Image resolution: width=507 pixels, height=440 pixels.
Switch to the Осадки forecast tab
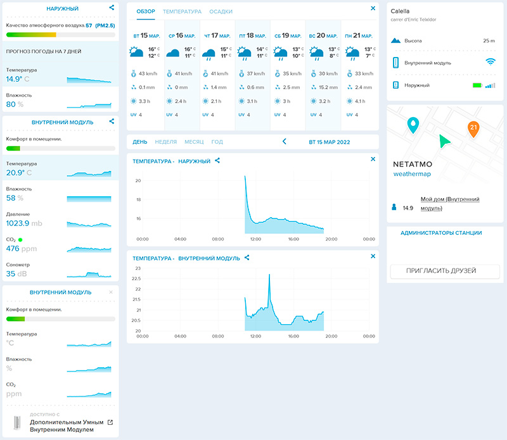coord(221,12)
